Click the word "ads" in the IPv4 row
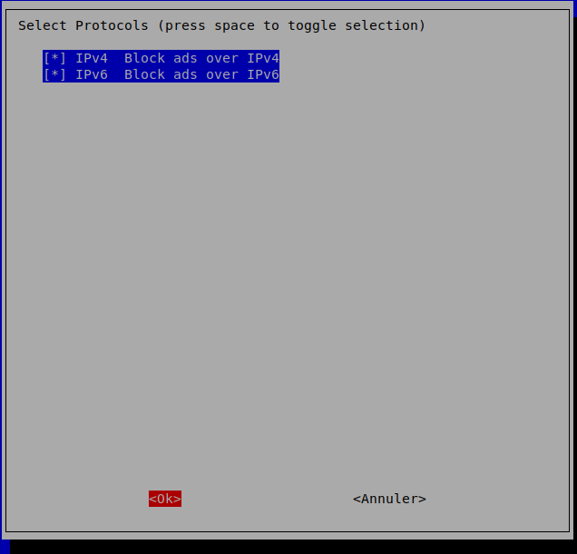Viewport: 577px width, 554px height. point(185,58)
